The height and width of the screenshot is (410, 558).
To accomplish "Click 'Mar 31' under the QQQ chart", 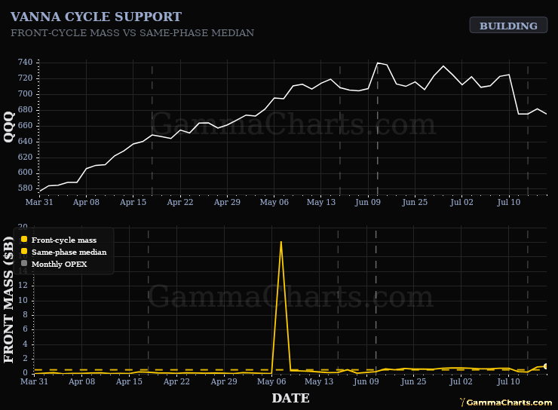I will [x=39, y=202].
